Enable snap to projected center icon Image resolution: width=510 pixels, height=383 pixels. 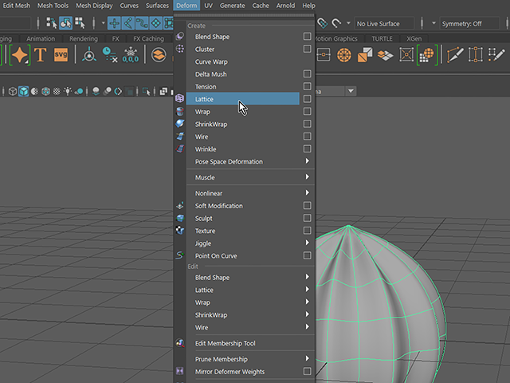coord(156,23)
